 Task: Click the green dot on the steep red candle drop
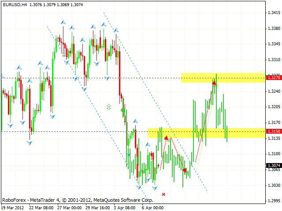122,110
